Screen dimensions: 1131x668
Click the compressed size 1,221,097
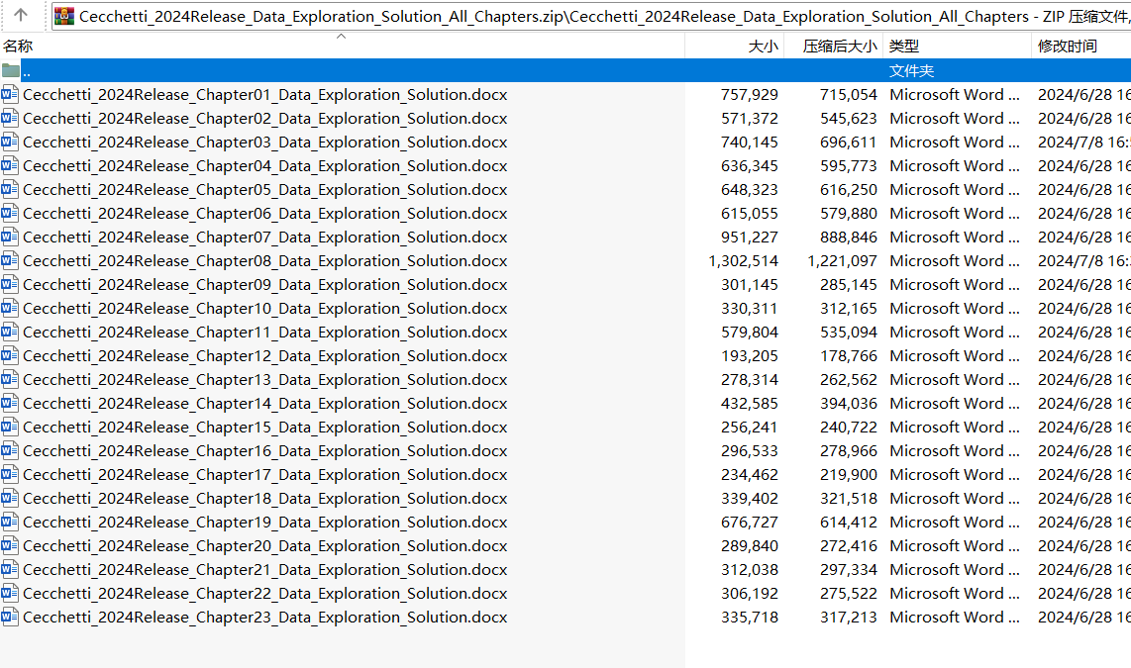click(842, 261)
